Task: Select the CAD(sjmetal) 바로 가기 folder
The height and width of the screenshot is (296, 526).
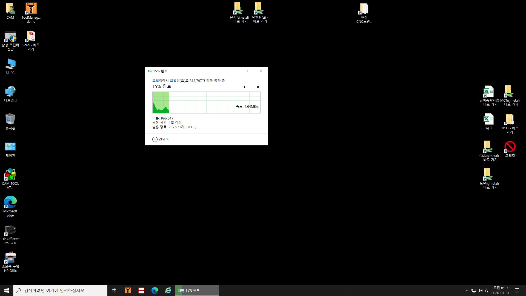Action: click(489, 151)
